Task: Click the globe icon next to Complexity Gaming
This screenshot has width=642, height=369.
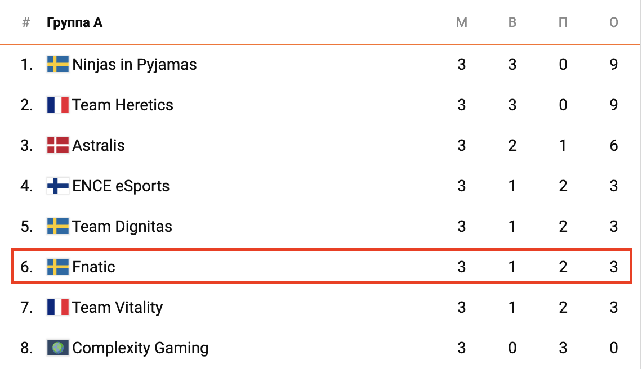Action: pos(57,348)
